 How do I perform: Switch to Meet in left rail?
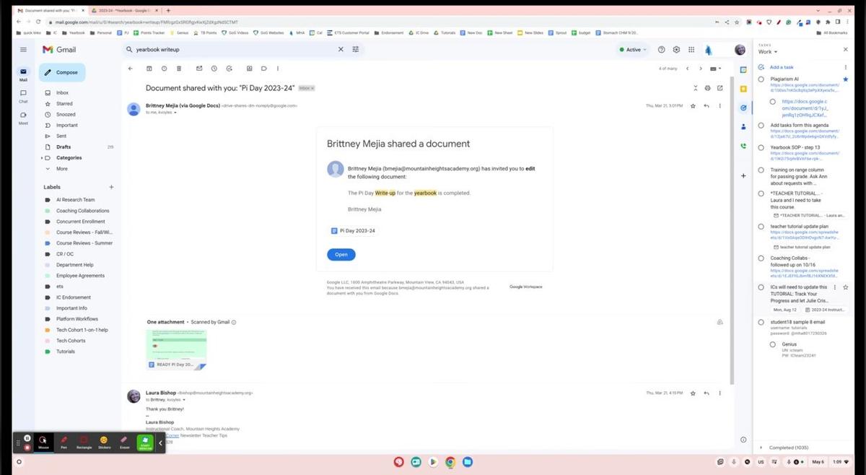(x=23, y=117)
